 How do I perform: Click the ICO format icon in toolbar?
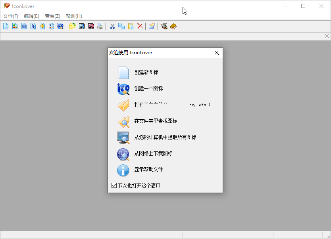60,26
